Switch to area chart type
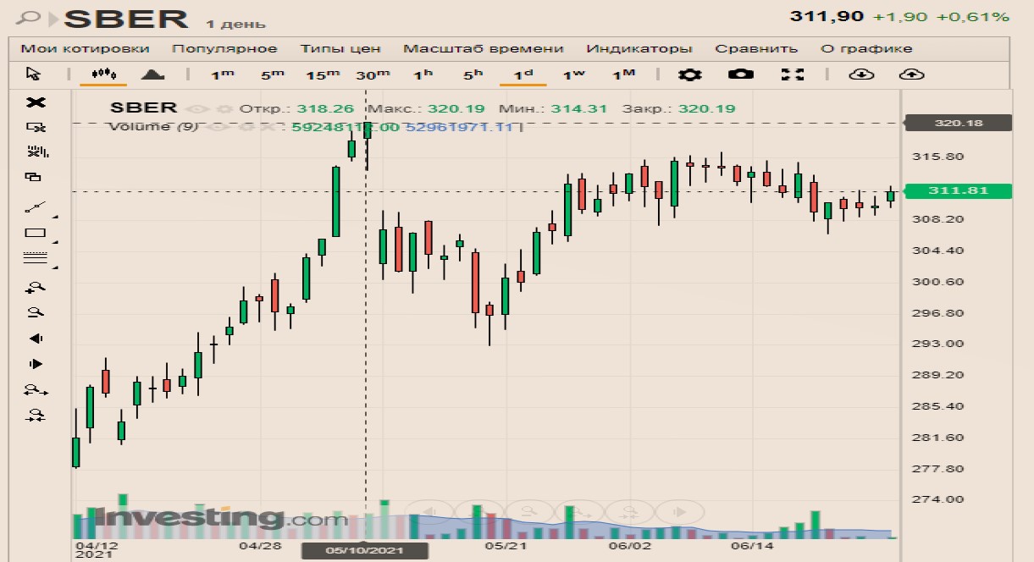 [152, 74]
